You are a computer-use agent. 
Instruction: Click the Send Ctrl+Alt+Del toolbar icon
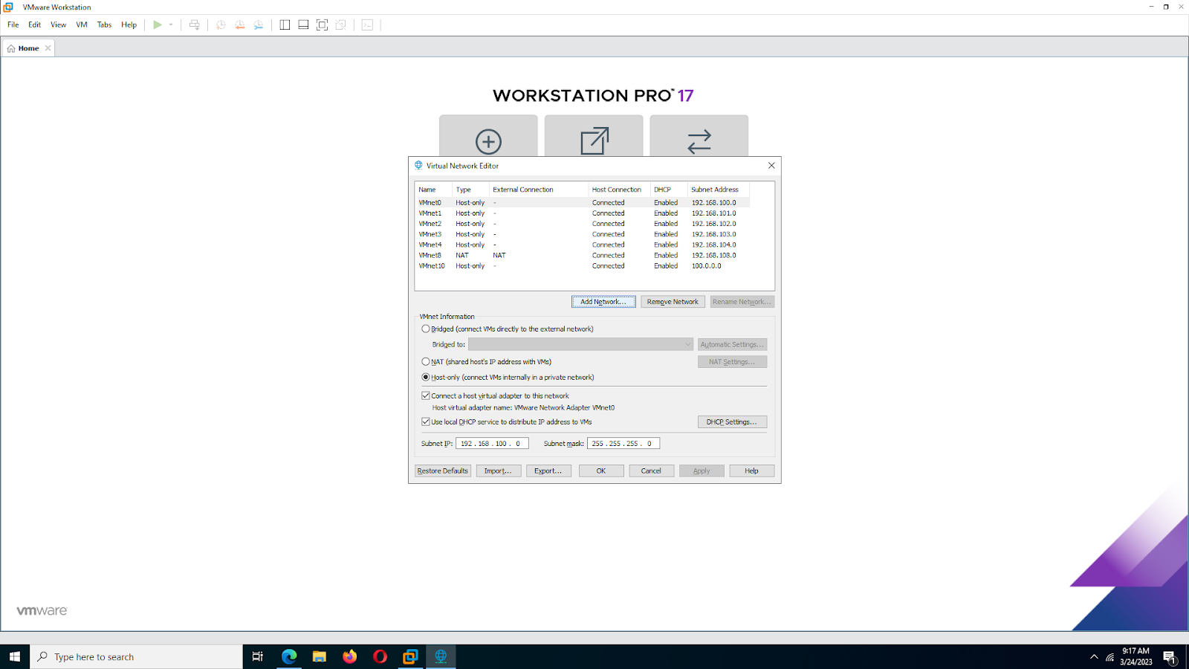pyautogui.click(x=195, y=25)
